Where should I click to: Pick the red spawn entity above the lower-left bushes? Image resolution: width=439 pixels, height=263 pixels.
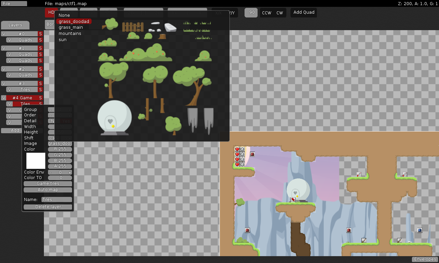coord(247,230)
